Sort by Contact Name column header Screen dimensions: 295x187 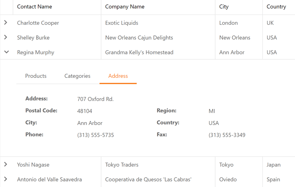click(x=35, y=7)
